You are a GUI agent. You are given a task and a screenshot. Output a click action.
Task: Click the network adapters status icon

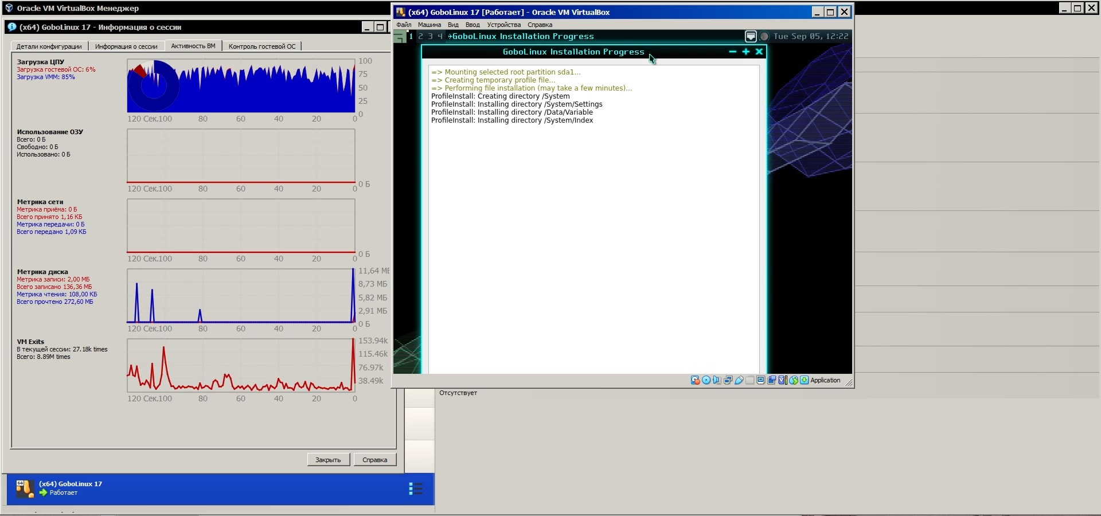point(728,380)
